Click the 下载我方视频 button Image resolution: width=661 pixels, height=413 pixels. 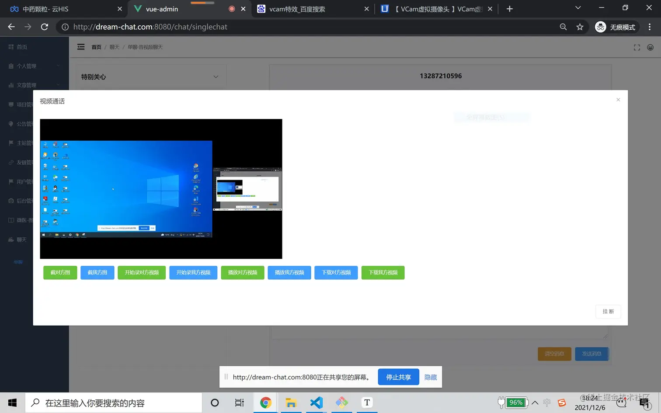click(x=383, y=272)
